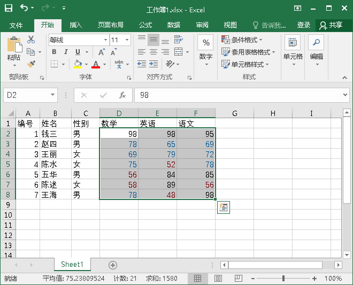Click the formula bar cancel X icon
Image resolution: width=353 pixels, height=285 pixels.
[84, 95]
